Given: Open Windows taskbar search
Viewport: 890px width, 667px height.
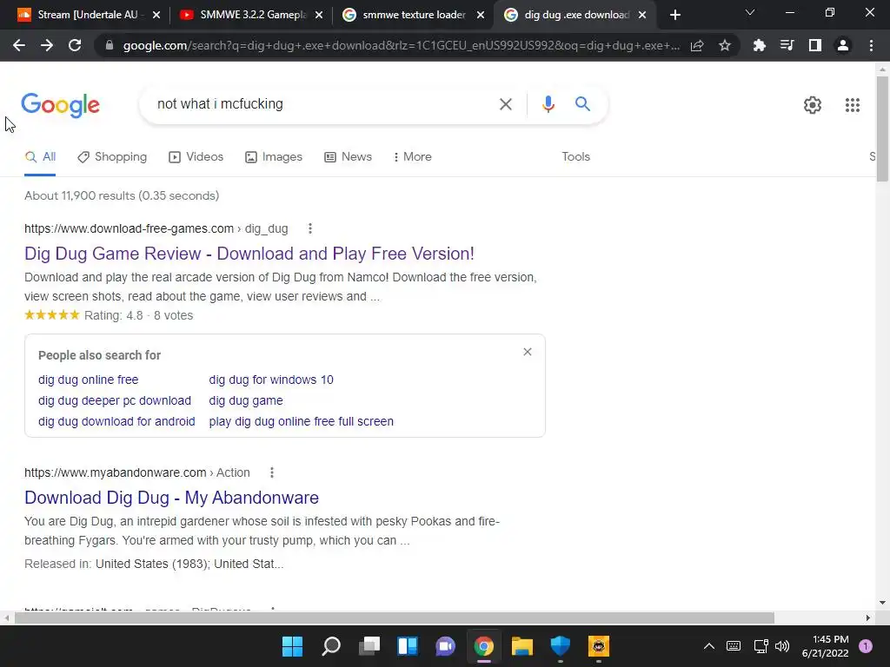Looking at the screenshot, I should [x=331, y=646].
